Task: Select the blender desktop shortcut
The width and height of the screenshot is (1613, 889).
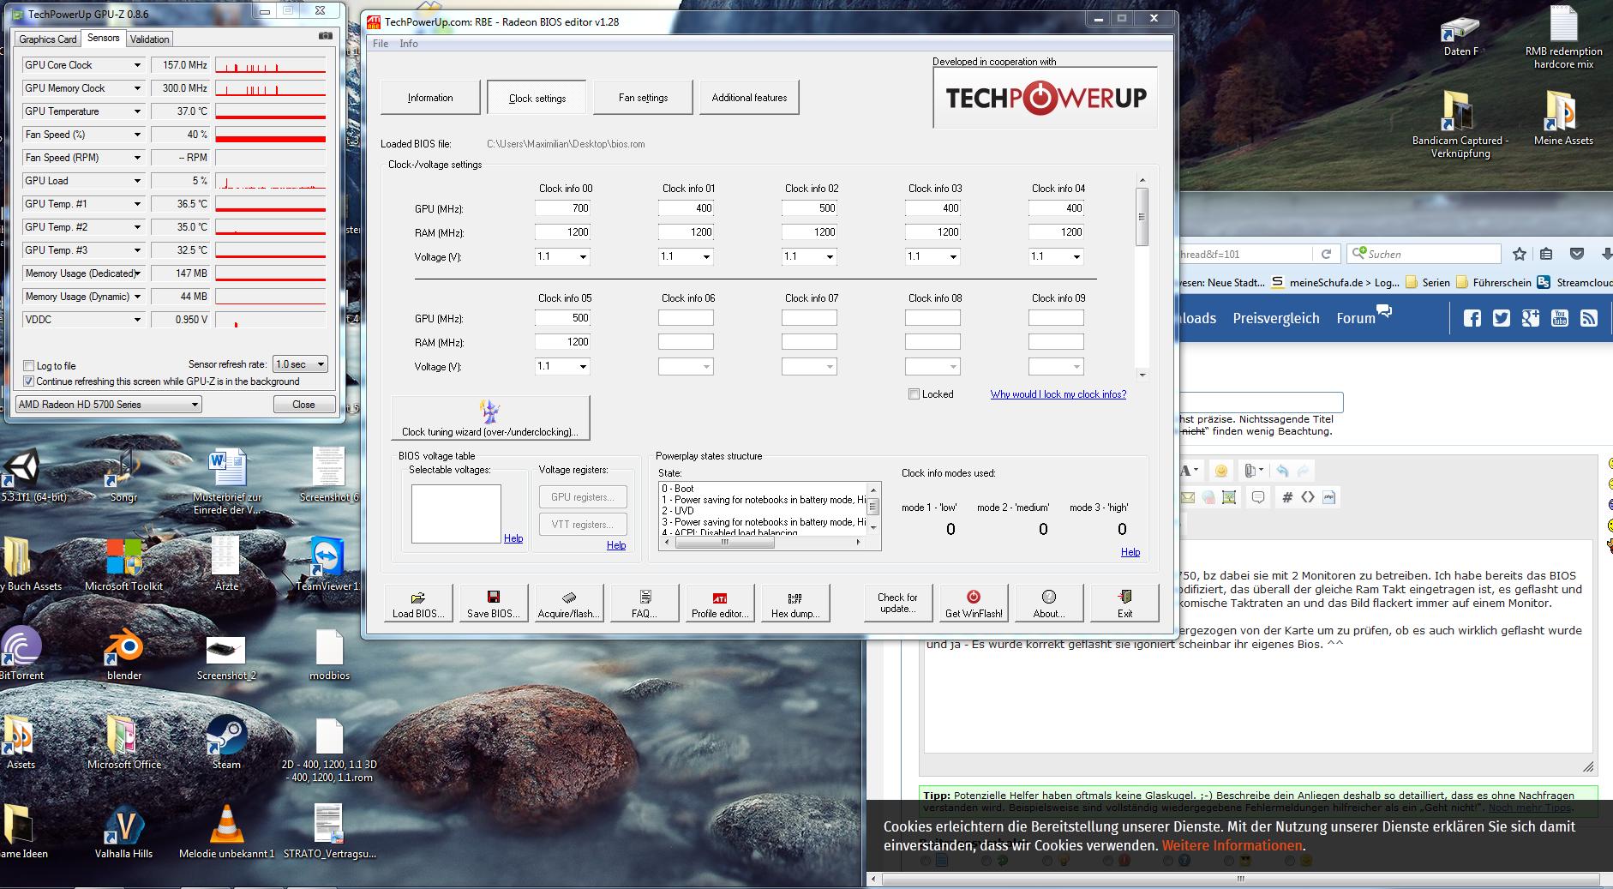Action: 124,653
